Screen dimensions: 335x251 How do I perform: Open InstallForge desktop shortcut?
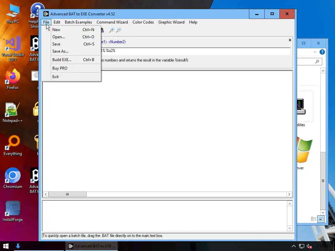[x=13, y=211]
